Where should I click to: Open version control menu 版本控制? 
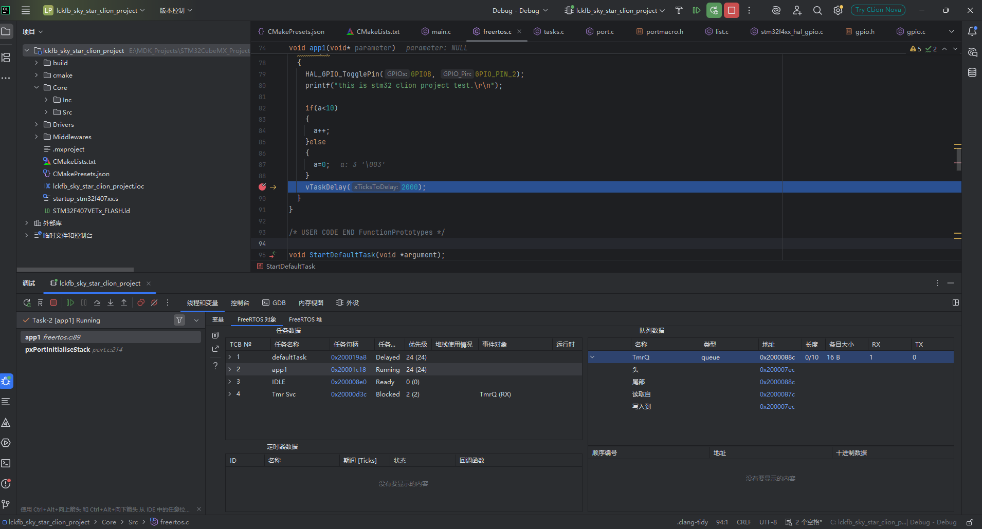(176, 10)
